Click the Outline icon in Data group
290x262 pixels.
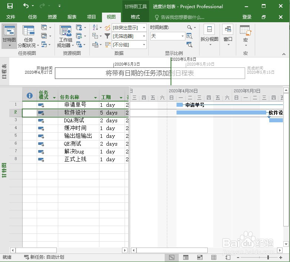95,36
